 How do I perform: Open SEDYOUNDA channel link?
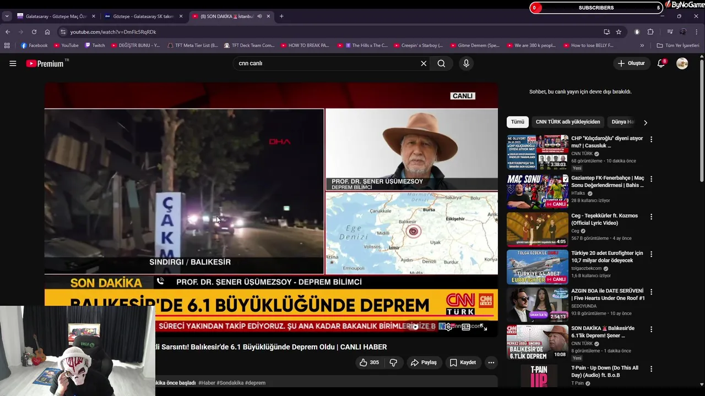point(584,306)
